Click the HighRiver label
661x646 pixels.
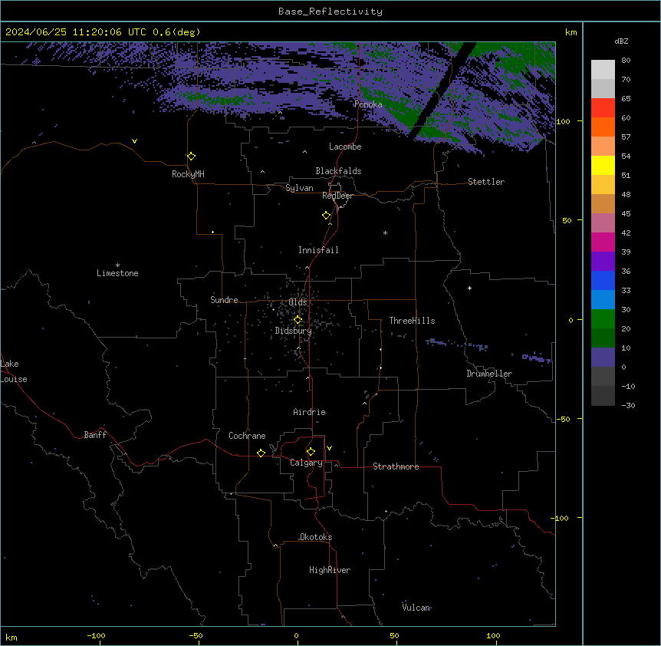(x=330, y=570)
